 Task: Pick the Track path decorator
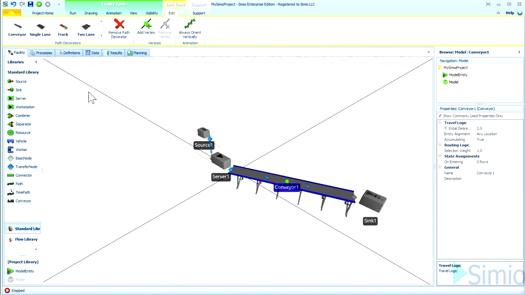[x=63, y=28]
